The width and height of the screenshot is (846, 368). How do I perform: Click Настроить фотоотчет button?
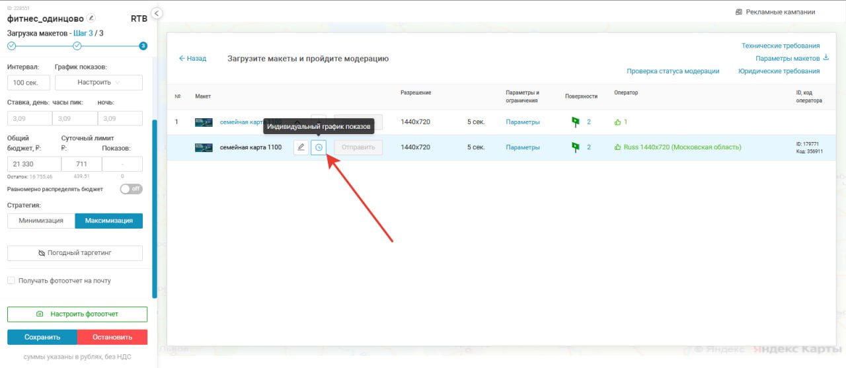pyautogui.click(x=77, y=314)
